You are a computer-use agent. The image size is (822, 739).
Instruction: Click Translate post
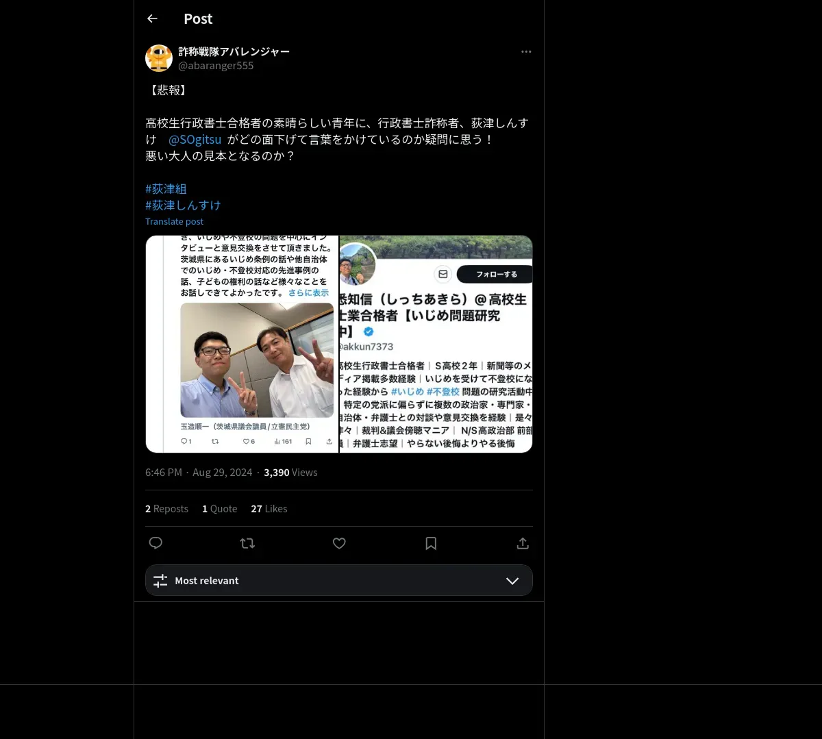174,221
